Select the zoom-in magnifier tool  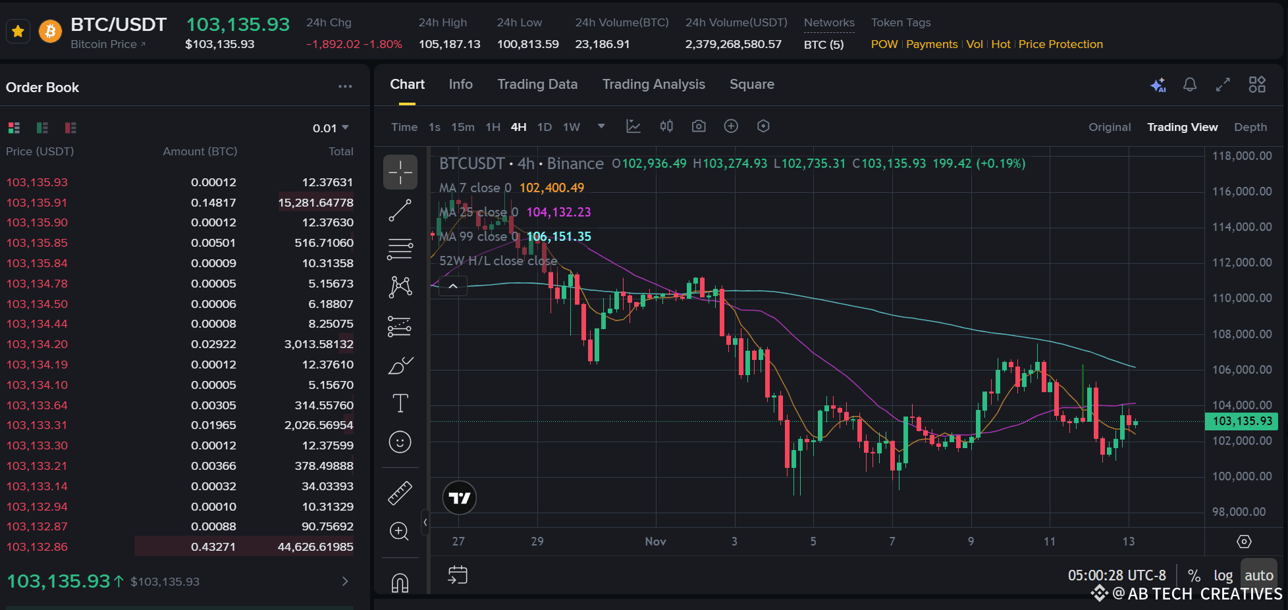point(400,531)
